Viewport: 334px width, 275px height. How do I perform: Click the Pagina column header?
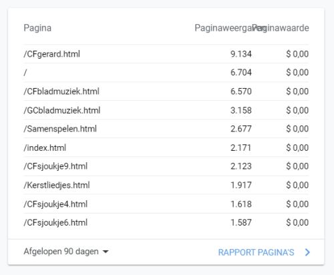(x=37, y=28)
